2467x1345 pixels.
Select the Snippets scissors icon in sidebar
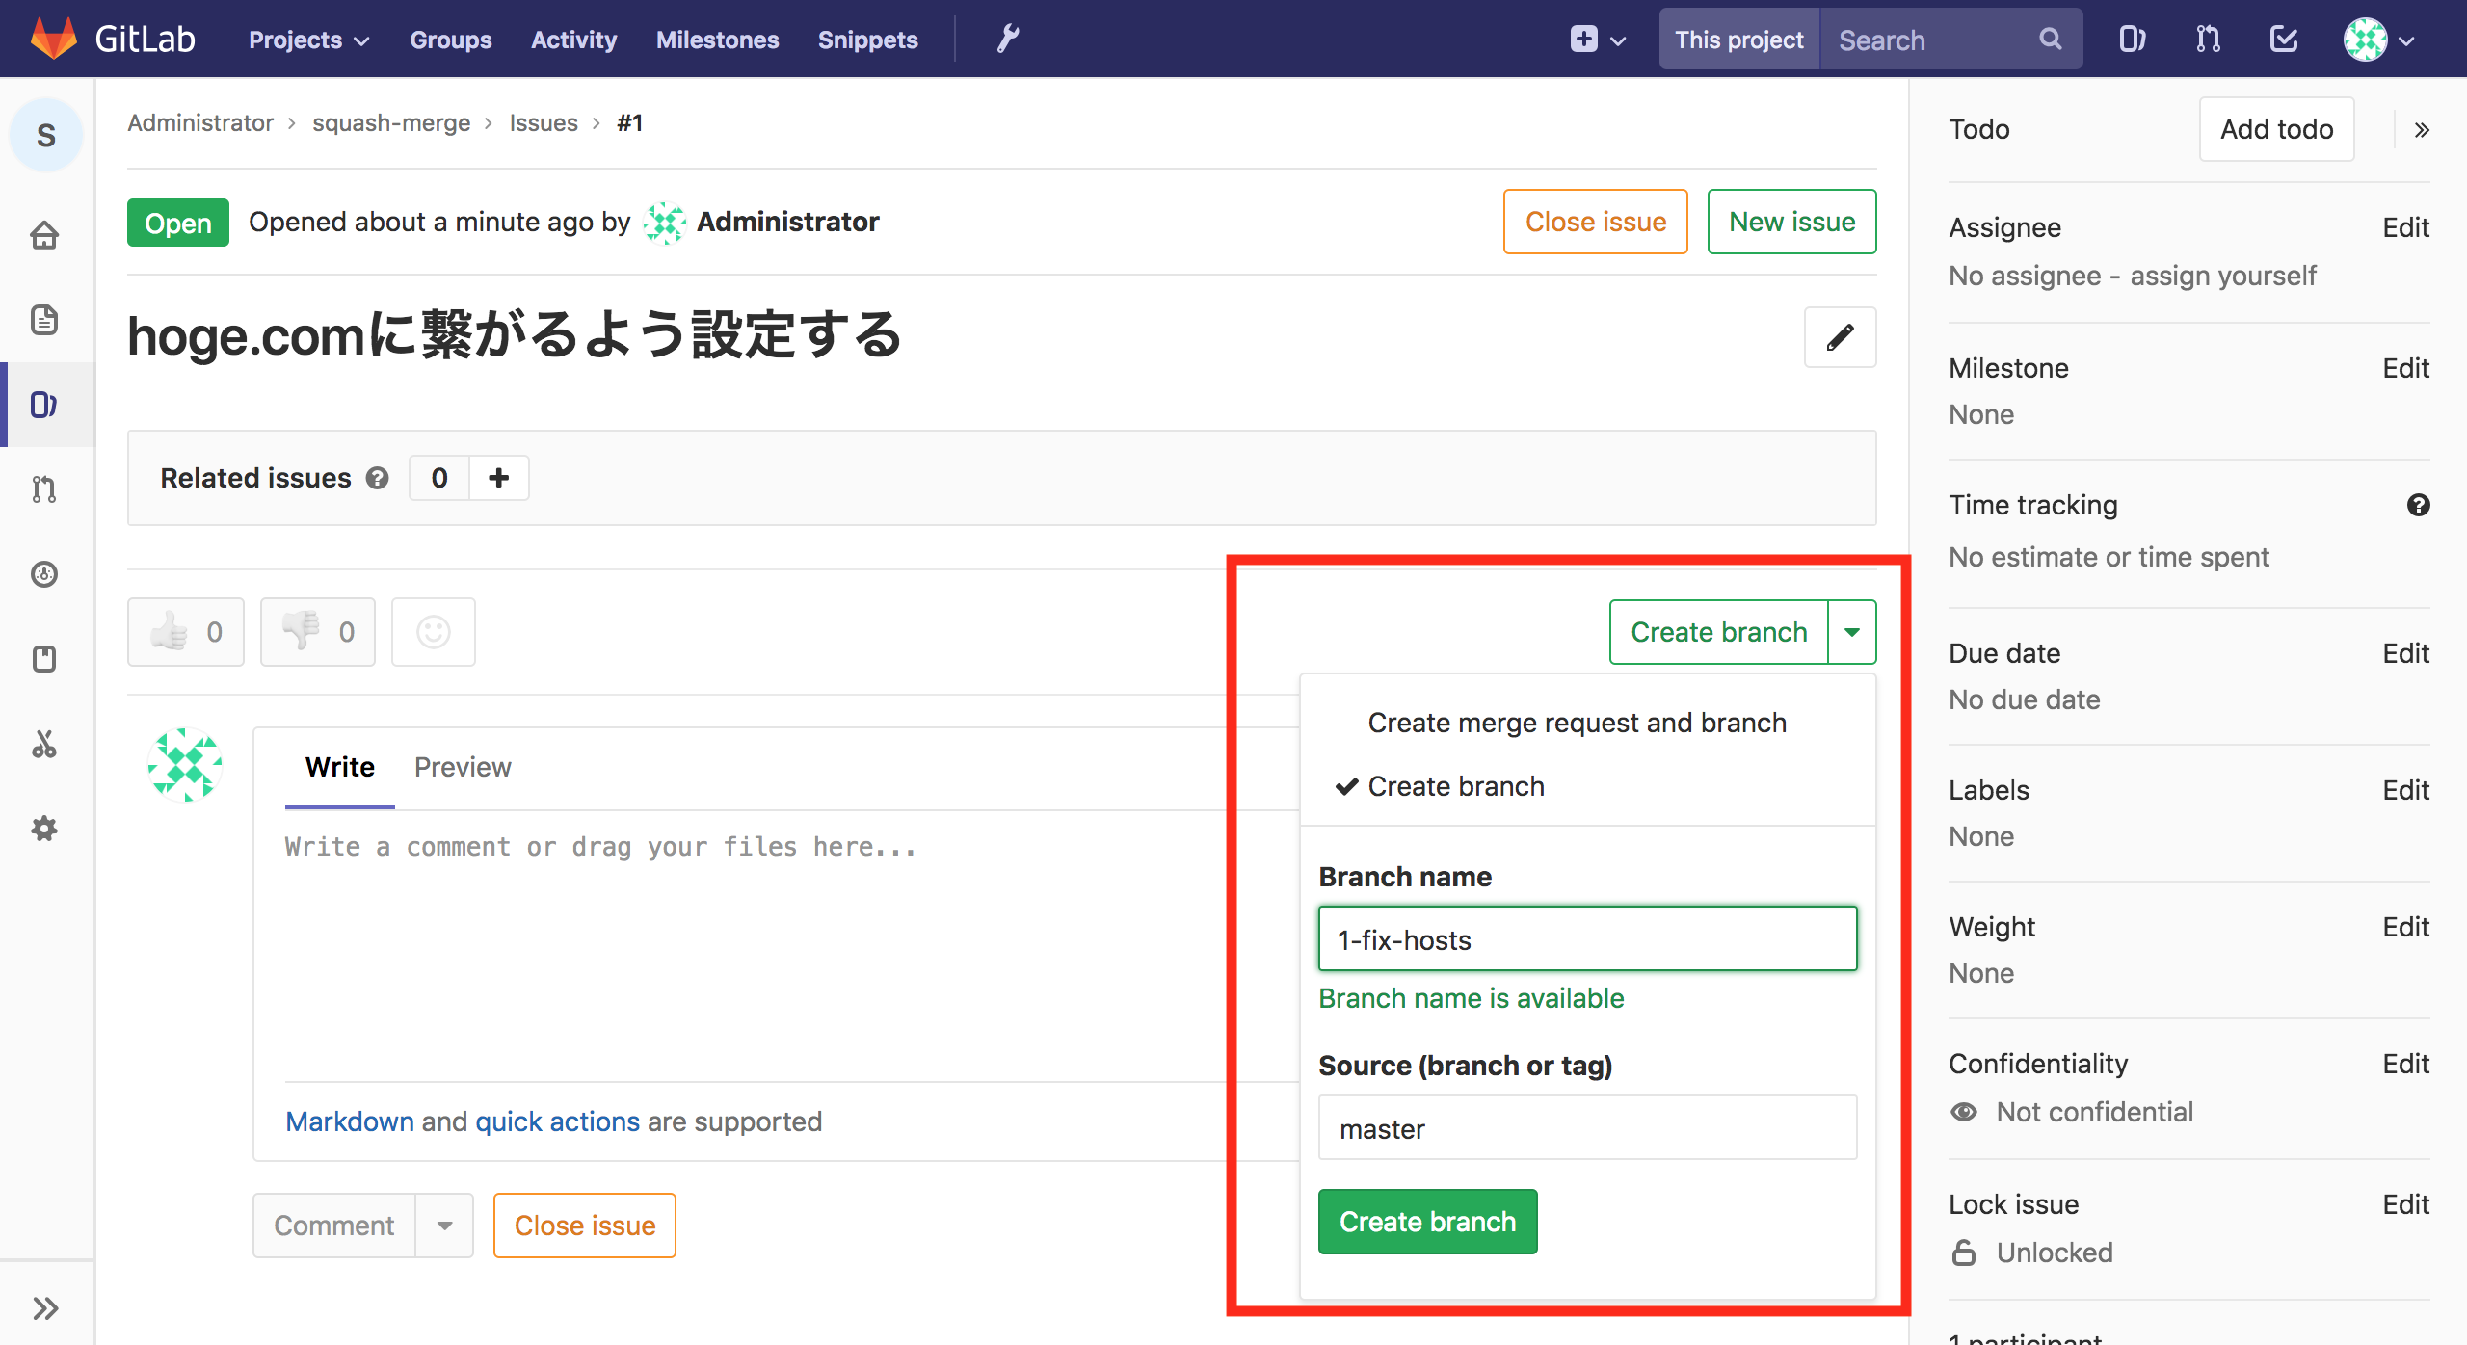[x=44, y=744]
